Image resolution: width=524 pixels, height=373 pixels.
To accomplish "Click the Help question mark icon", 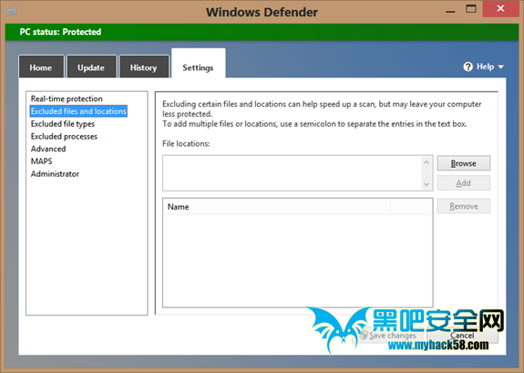I will pyautogui.click(x=467, y=67).
